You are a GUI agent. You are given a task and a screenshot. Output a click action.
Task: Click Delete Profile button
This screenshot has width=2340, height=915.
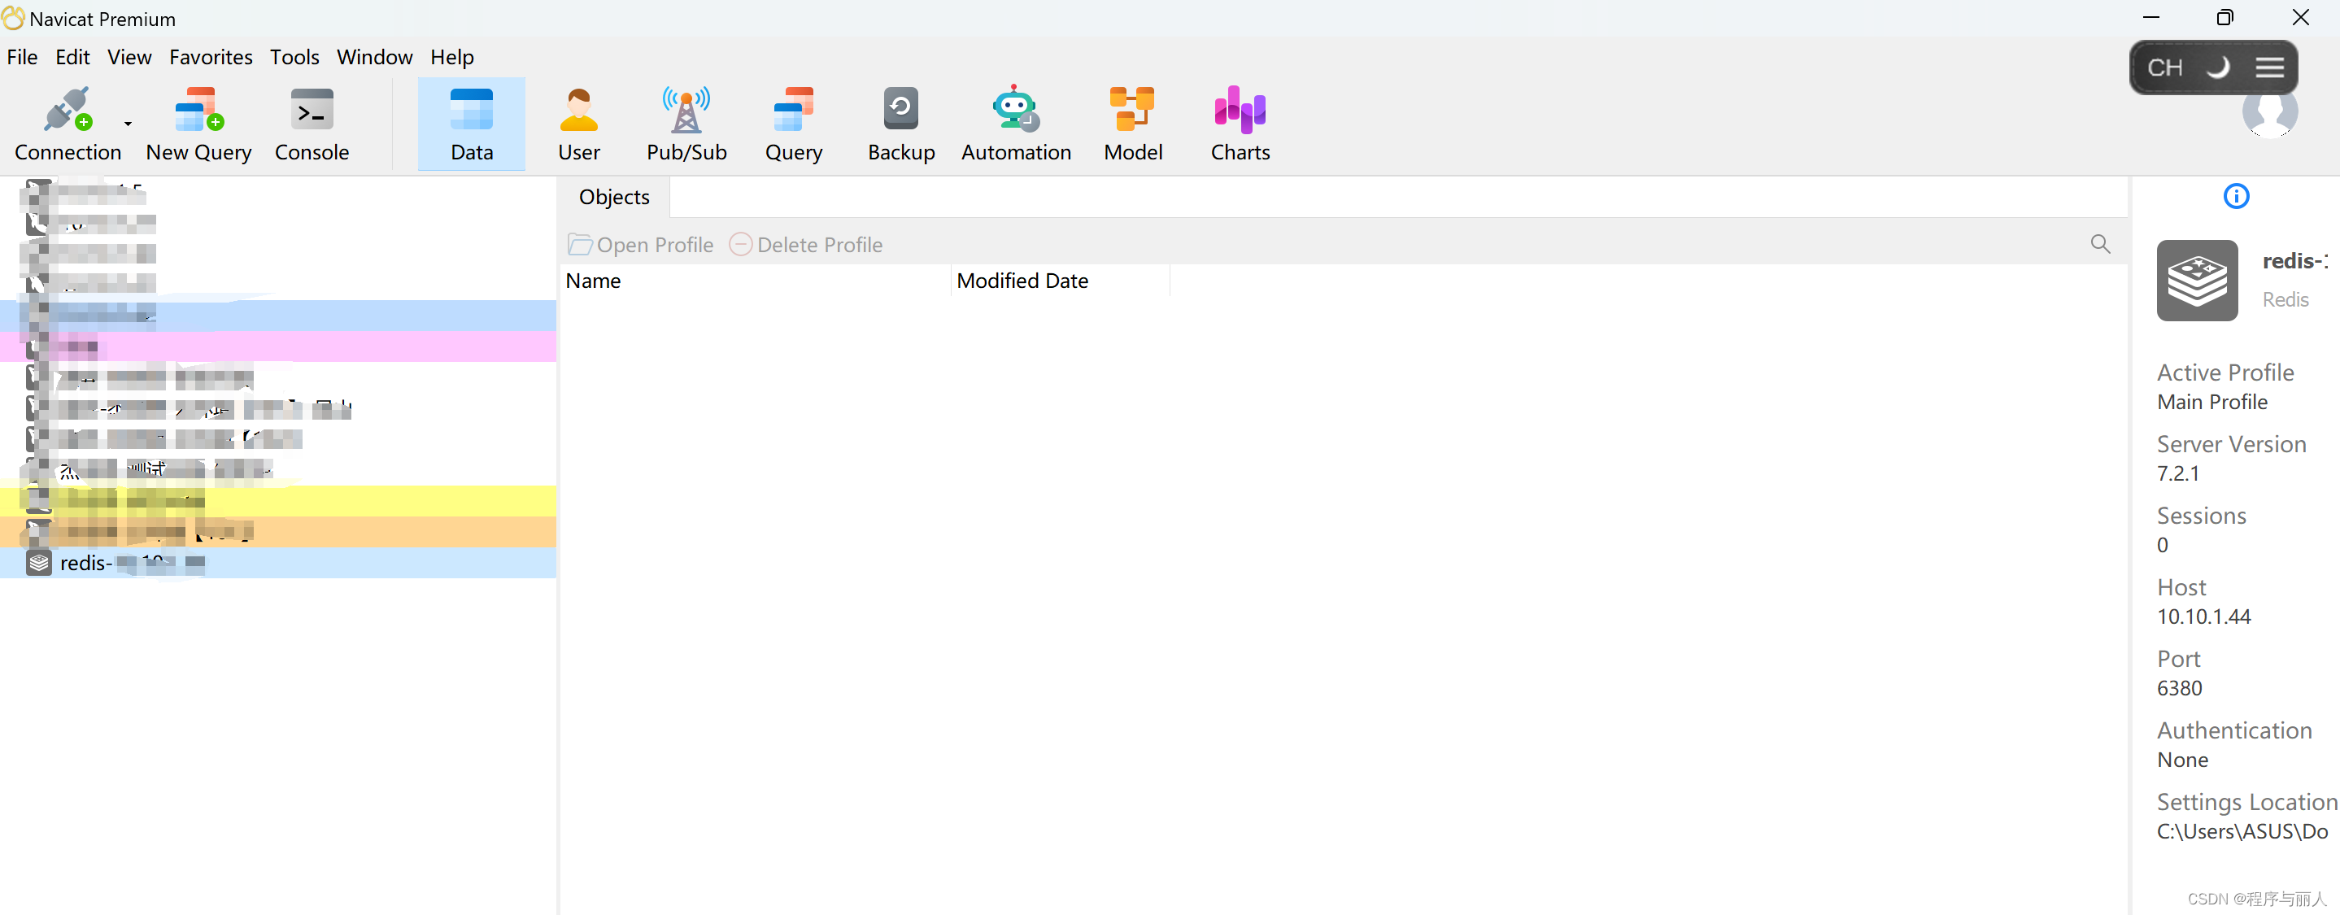point(806,245)
